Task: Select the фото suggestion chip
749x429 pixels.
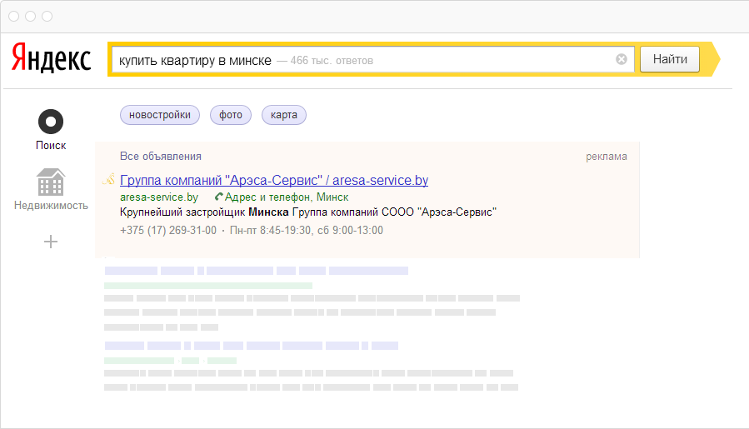Action: click(231, 115)
